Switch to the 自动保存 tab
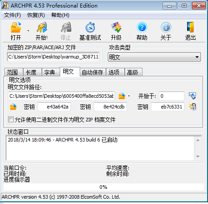Viewport: 208px width, 204px height. 93,72
